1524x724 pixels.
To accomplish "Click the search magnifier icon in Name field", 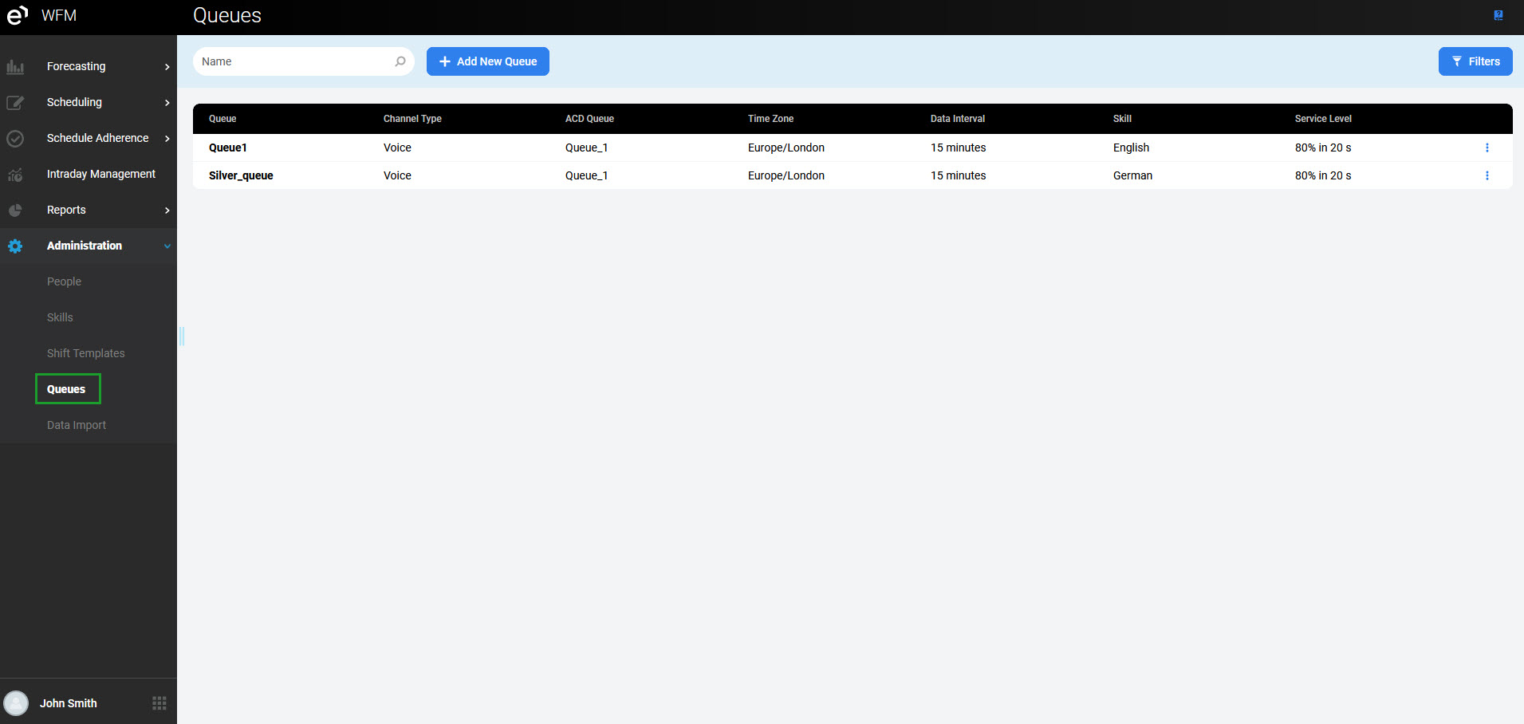I will pos(400,61).
